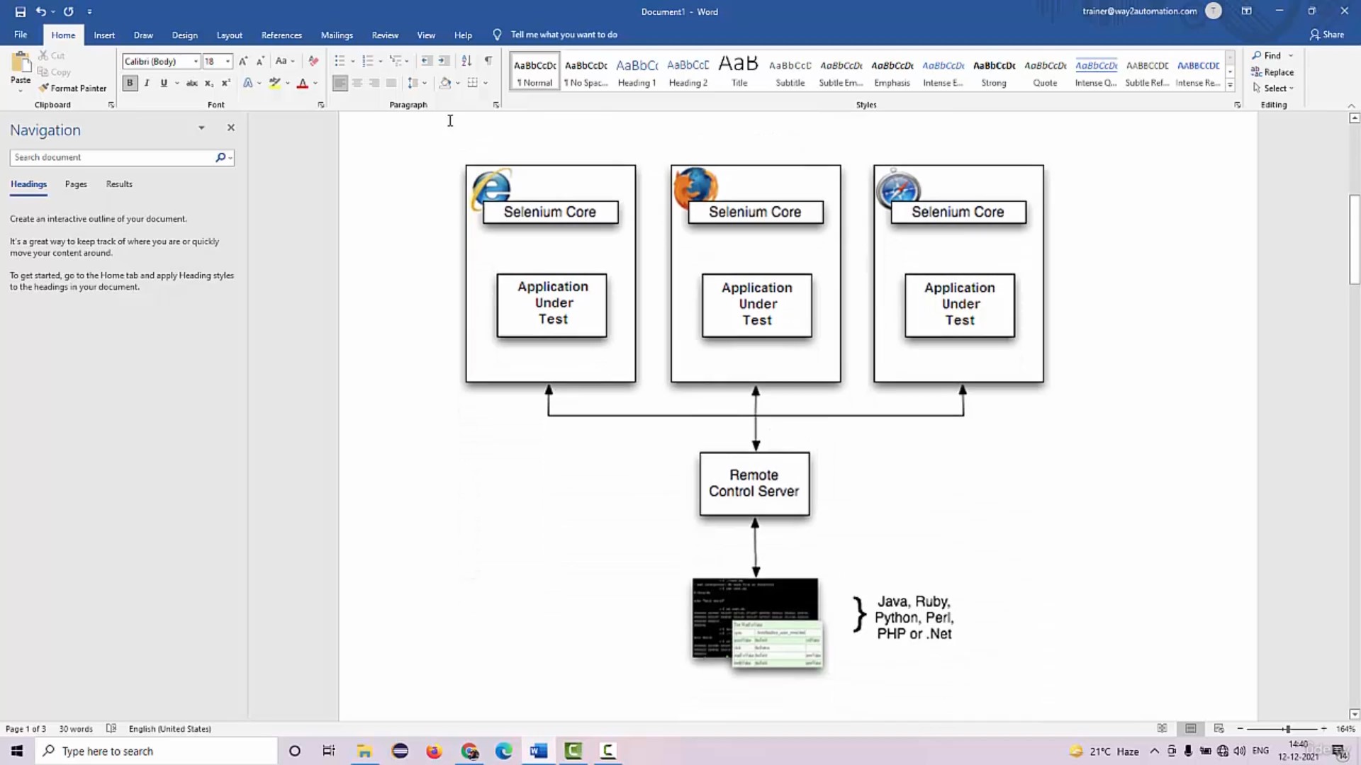Viewport: 1361px width, 765px height.
Task: Toggle Underline formatting
Action: (x=164, y=83)
